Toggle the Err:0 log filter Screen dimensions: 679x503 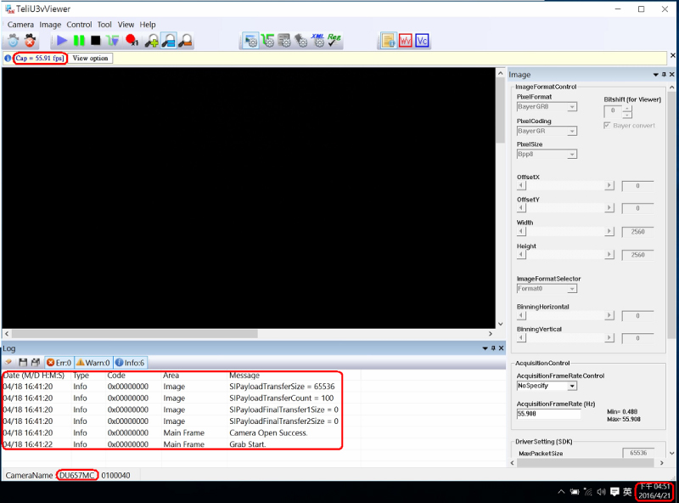(x=59, y=363)
